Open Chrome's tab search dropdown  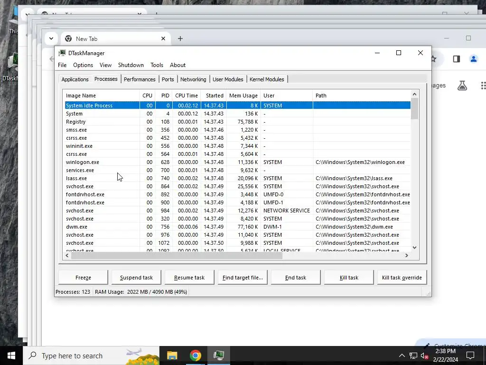(51, 38)
